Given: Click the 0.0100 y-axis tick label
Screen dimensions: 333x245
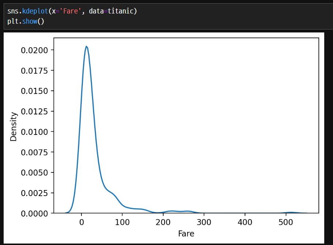Looking at the screenshot, I should [34, 132].
